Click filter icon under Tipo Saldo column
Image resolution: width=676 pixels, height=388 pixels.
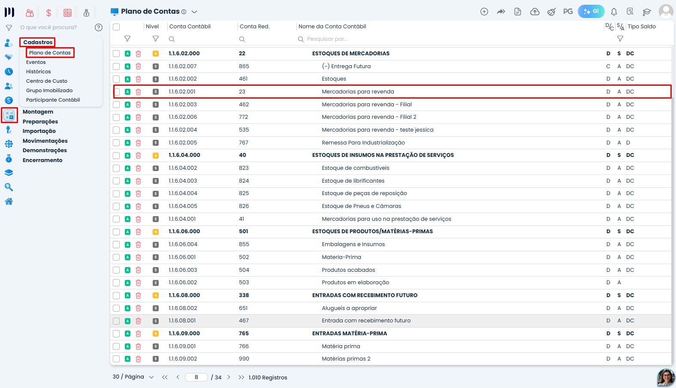click(x=620, y=39)
